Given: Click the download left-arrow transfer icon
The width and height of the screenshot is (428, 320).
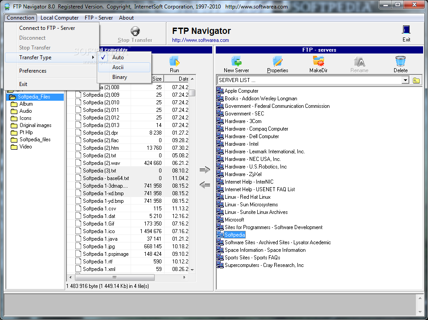Looking at the screenshot, I should pos(205,185).
